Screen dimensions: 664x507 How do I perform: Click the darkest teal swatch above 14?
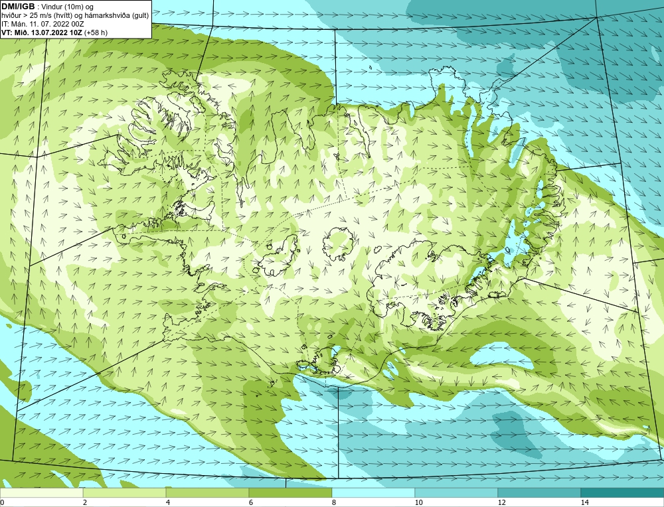pos(623,492)
